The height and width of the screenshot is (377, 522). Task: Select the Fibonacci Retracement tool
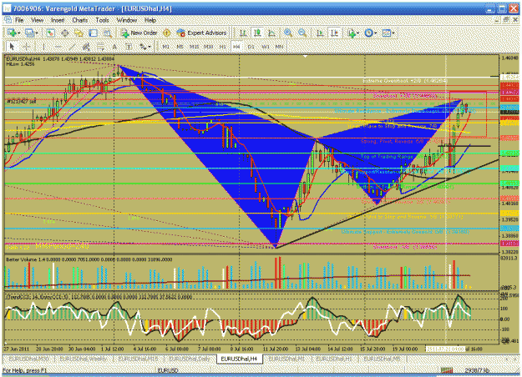(x=100, y=47)
